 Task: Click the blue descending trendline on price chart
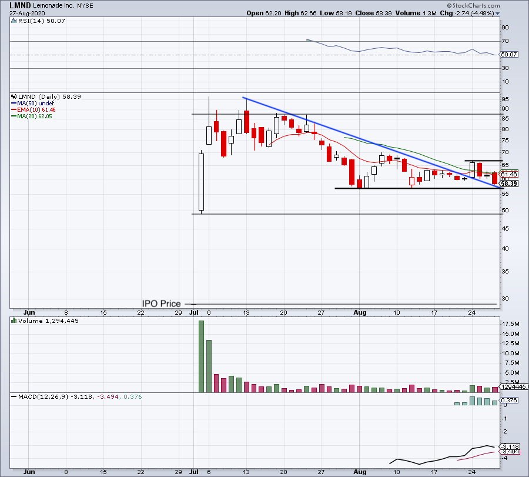(x=371, y=142)
